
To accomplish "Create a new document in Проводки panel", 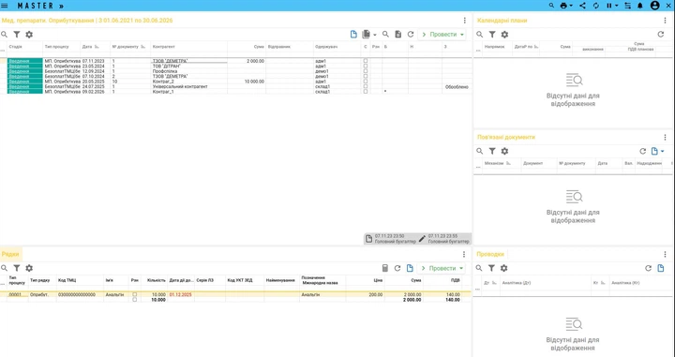I will click(661, 268).
